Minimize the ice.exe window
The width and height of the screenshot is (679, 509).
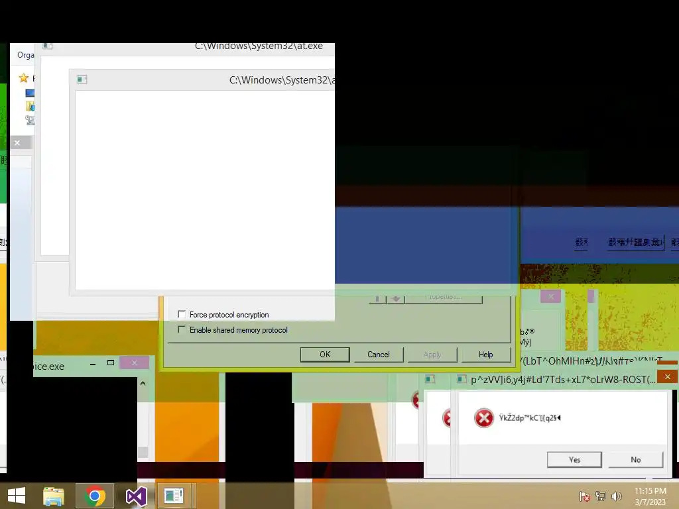93,365
